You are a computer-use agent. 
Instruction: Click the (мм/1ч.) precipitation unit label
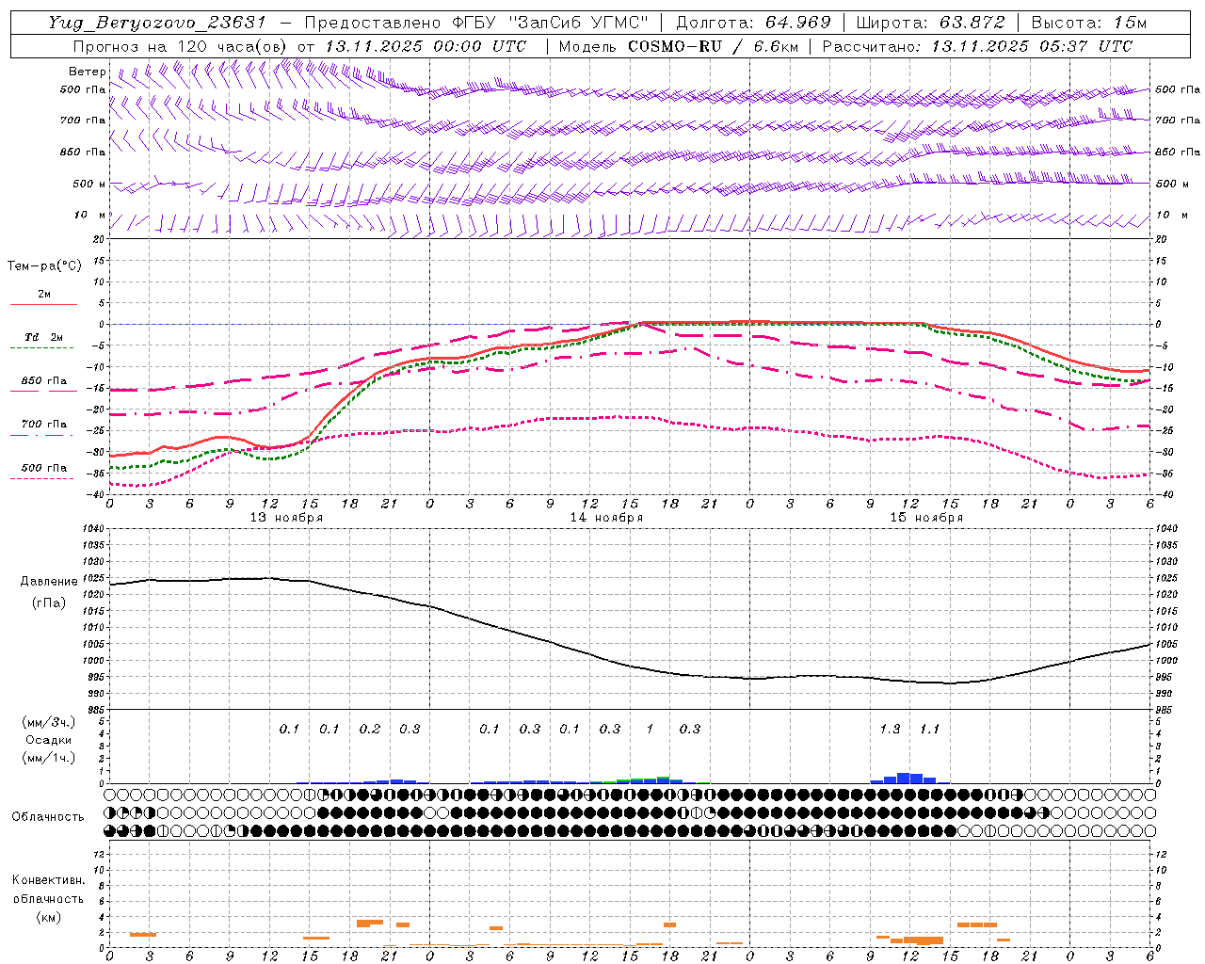point(49,758)
